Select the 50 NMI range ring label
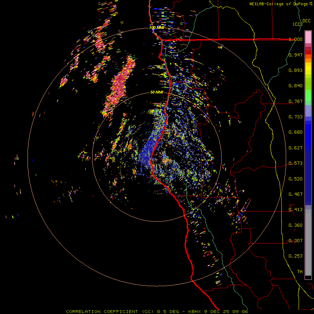Viewport: 314px width, 314px height. coord(157,92)
